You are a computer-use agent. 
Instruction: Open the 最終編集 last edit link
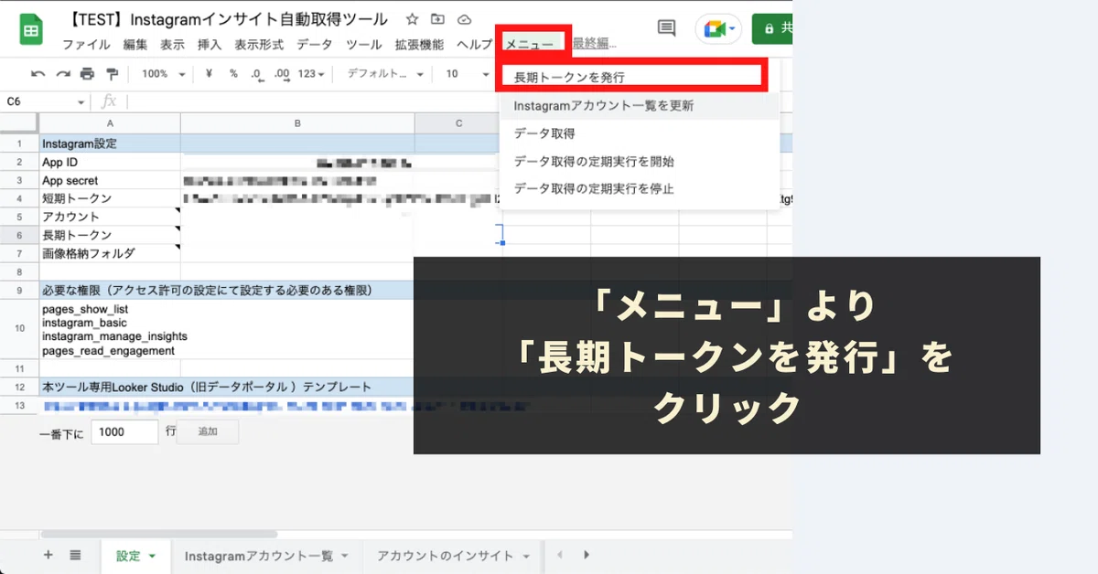point(594,45)
